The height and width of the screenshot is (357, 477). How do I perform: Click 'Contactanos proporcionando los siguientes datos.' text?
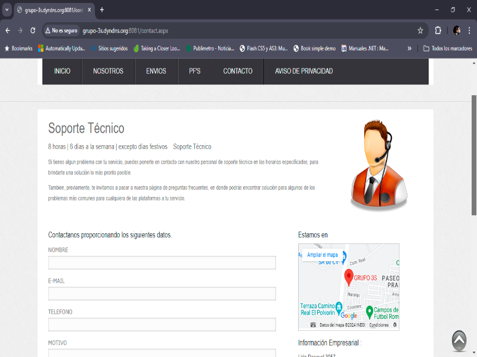click(x=110, y=235)
